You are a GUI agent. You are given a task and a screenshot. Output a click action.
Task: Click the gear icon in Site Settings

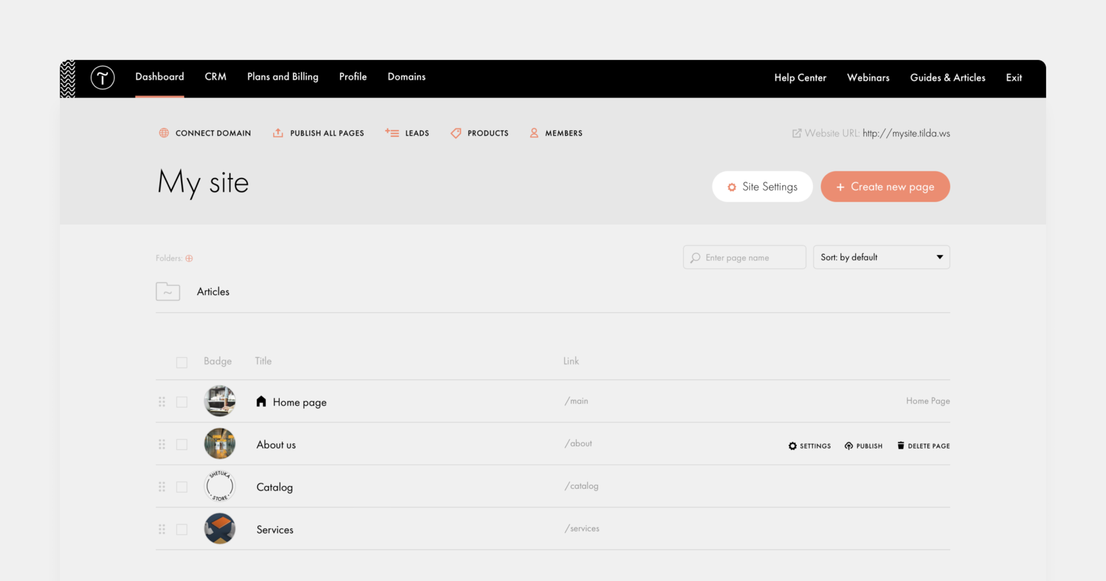coord(731,187)
